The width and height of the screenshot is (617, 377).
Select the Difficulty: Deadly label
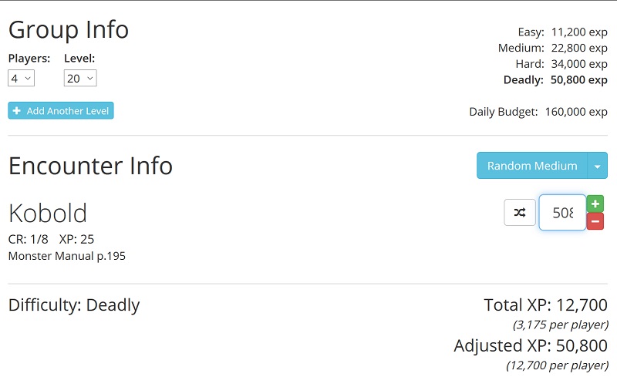(x=74, y=305)
